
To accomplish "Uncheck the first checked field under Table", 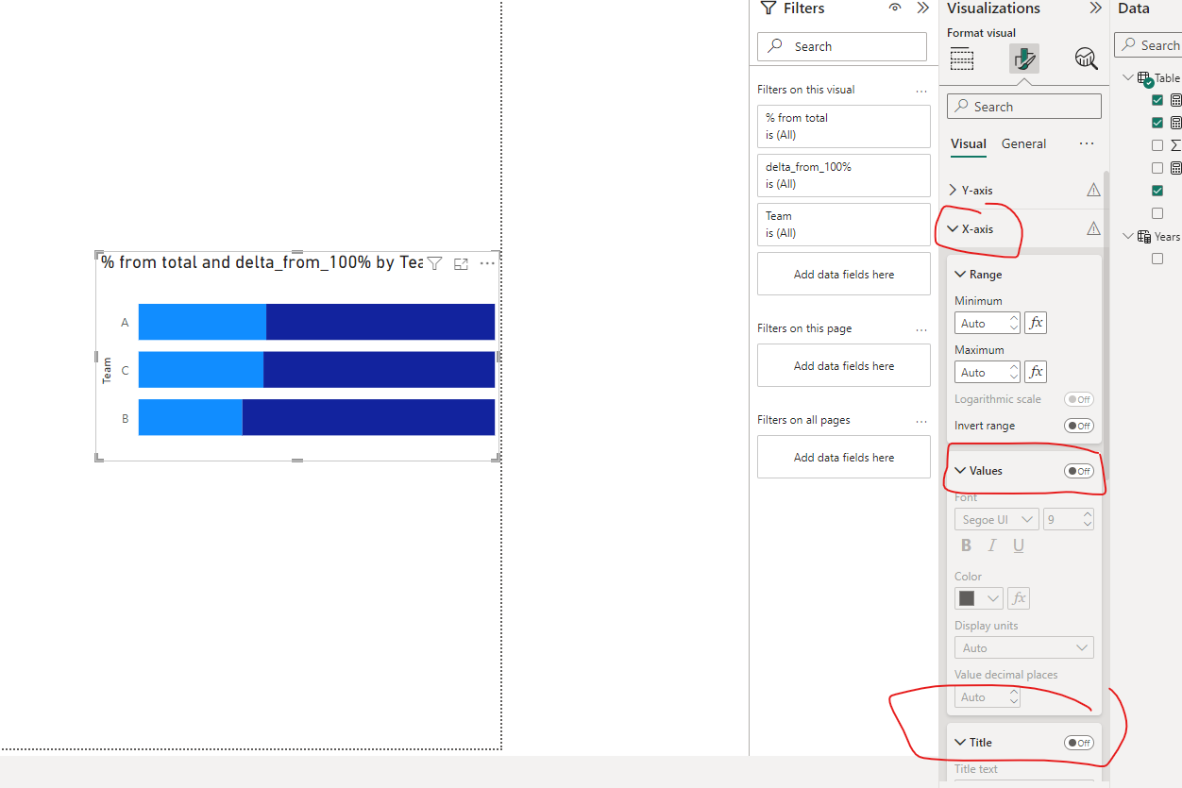I will tap(1157, 100).
